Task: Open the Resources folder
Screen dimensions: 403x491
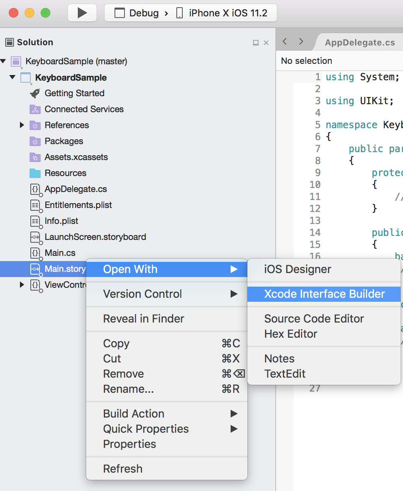Action: [x=66, y=173]
